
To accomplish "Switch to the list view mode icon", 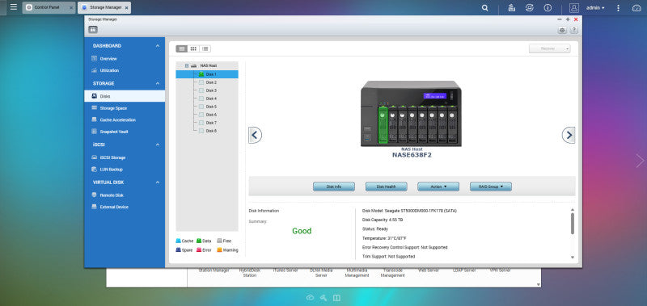I will click(205, 48).
